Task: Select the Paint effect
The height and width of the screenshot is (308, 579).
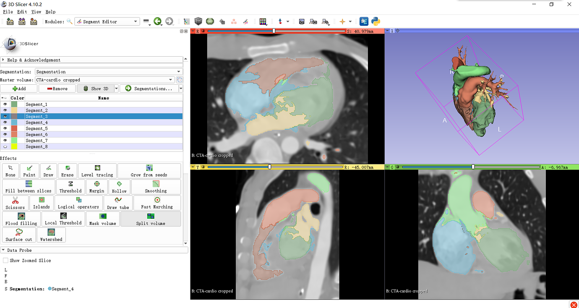Action: point(29,171)
